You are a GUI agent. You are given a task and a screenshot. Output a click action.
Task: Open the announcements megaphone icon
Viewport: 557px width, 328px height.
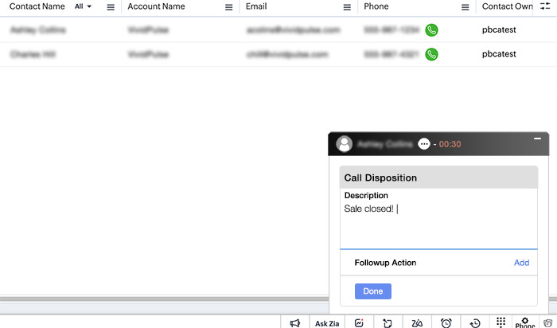tap(295, 323)
